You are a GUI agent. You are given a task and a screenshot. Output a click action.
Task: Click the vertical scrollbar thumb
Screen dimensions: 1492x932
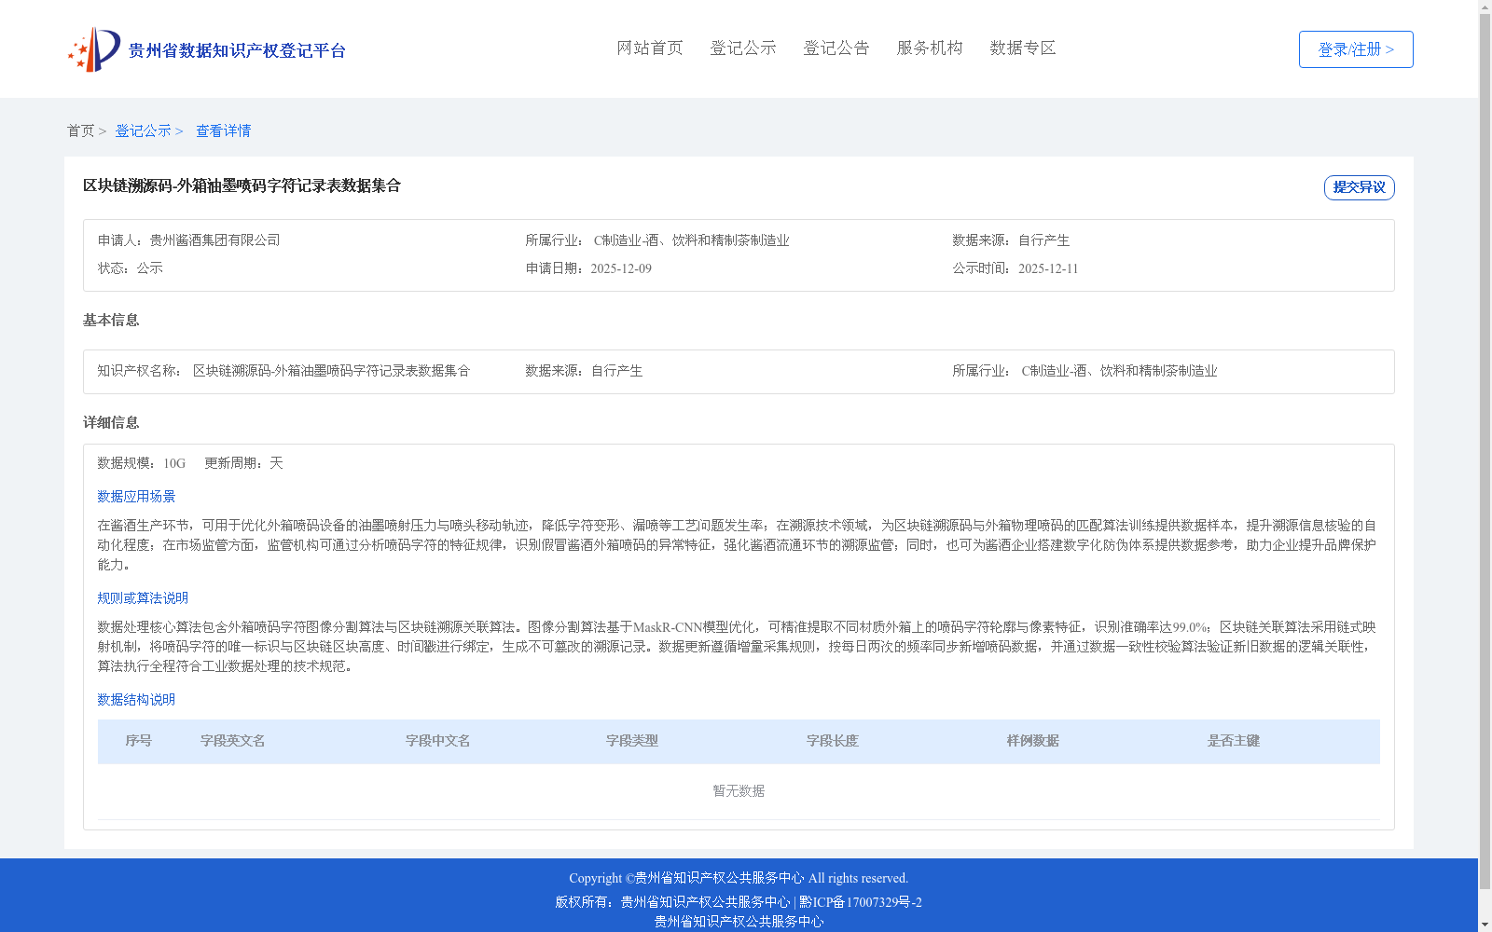click(1485, 452)
